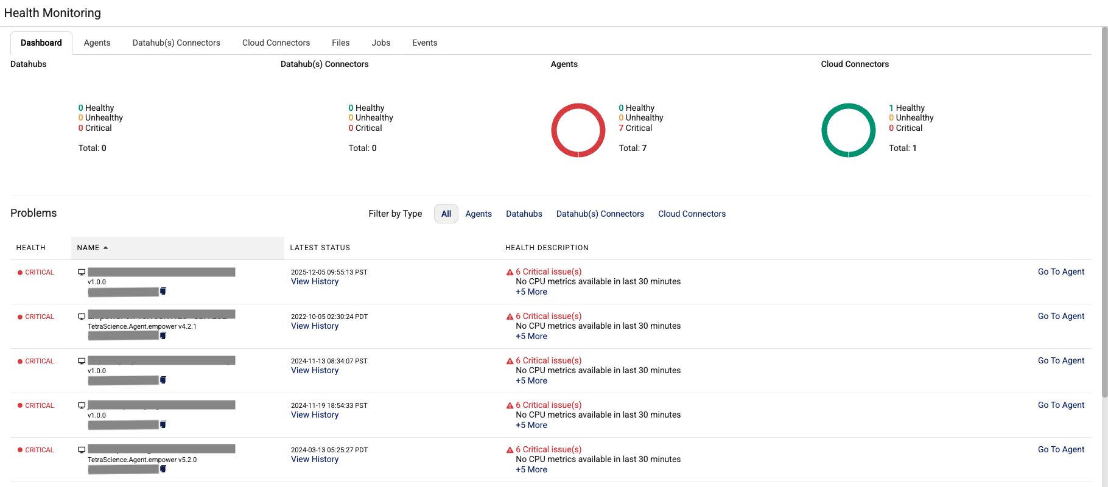The height and width of the screenshot is (487, 1108).
Task: Click the LATEST STATUS column header
Action: pyautogui.click(x=320, y=248)
